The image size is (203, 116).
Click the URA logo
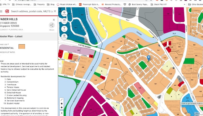[7, 11]
